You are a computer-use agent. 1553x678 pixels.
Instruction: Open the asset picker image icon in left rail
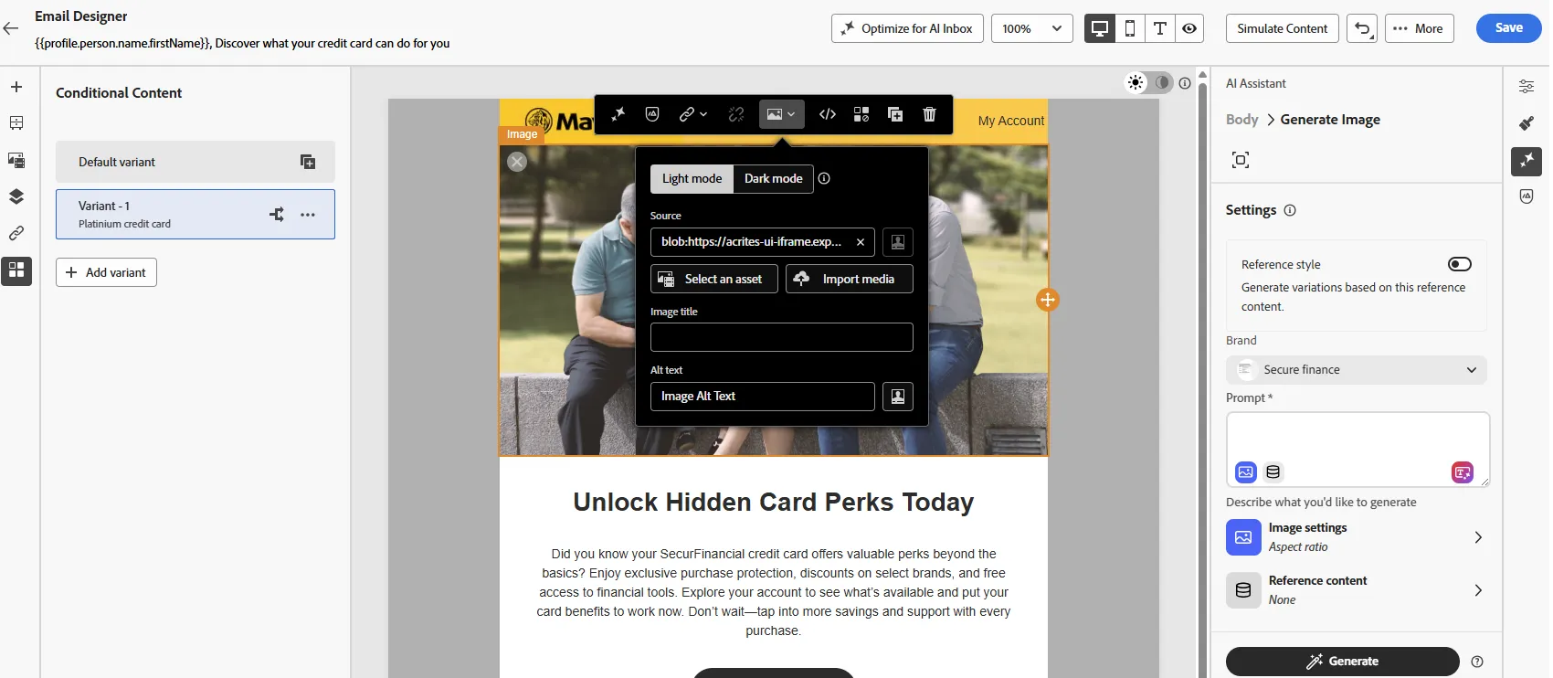click(16, 160)
